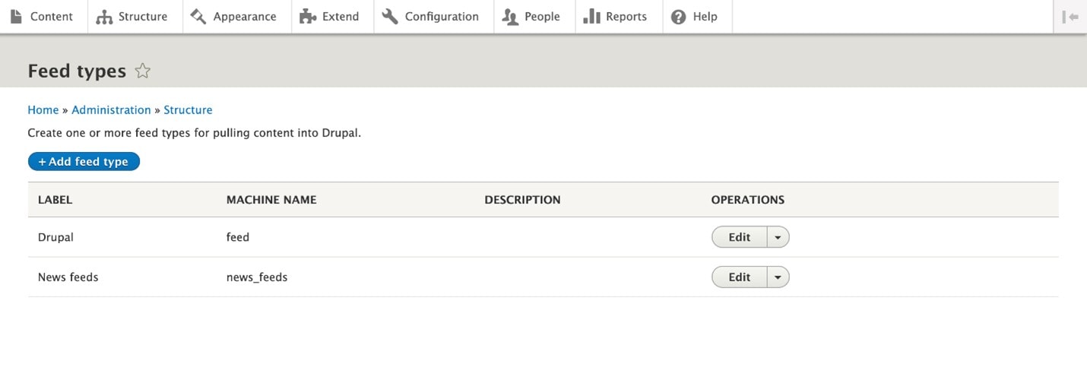Open the Configuration menu item
Image resolution: width=1087 pixels, height=383 pixels.
(x=441, y=17)
